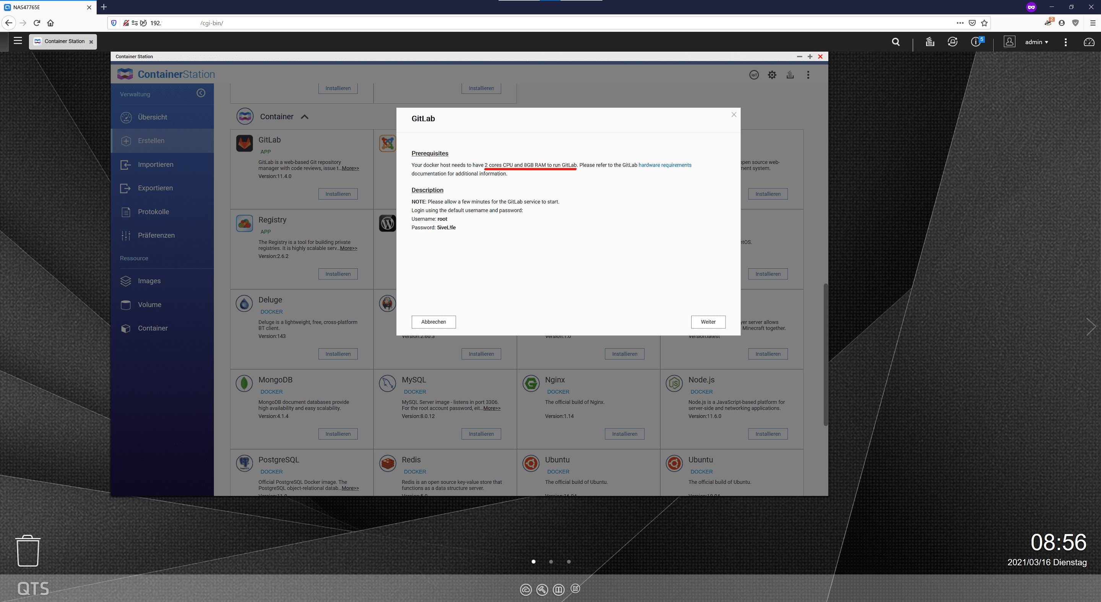Open the admin user dropdown
The width and height of the screenshot is (1101, 602).
pyautogui.click(x=1036, y=42)
